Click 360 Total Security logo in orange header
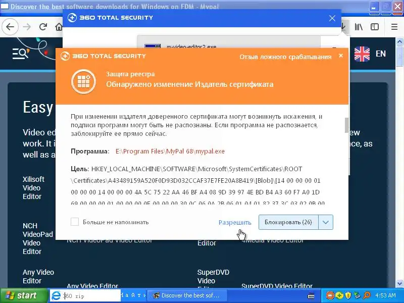This screenshot has width=404, height=303. pos(104,56)
